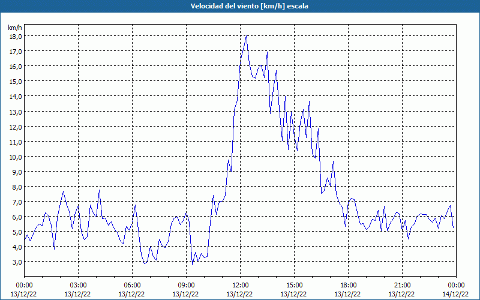
Task: Select the 8,0 y-axis value
Action: point(17,187)
